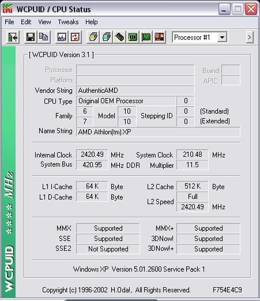
Task: Click the green circuit board icon
Action: coord(146,37)
